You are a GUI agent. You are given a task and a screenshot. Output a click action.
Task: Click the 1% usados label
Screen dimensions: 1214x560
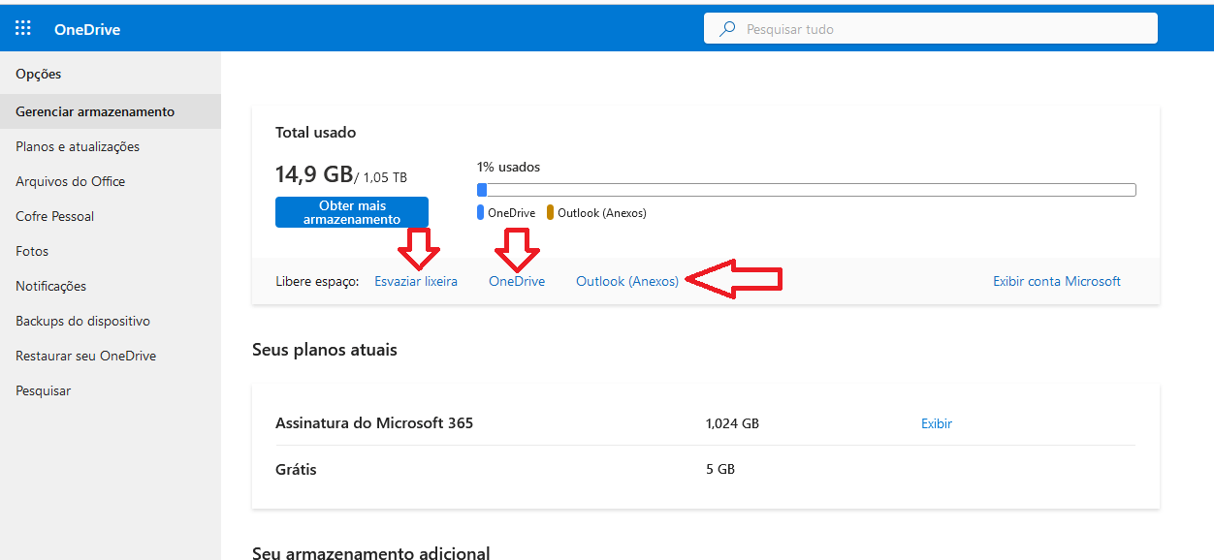click(x=508, y=167)
